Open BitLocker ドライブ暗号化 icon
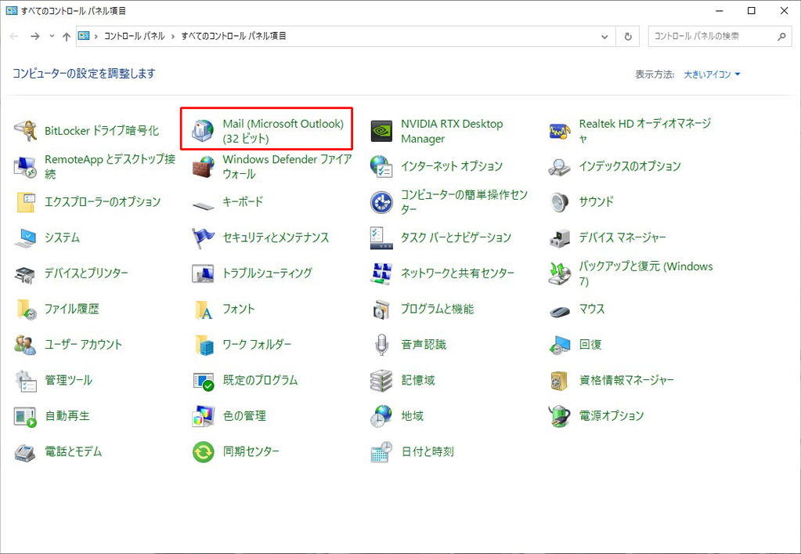The height and width of the screenshot is (554, 801). coord(25,131)
